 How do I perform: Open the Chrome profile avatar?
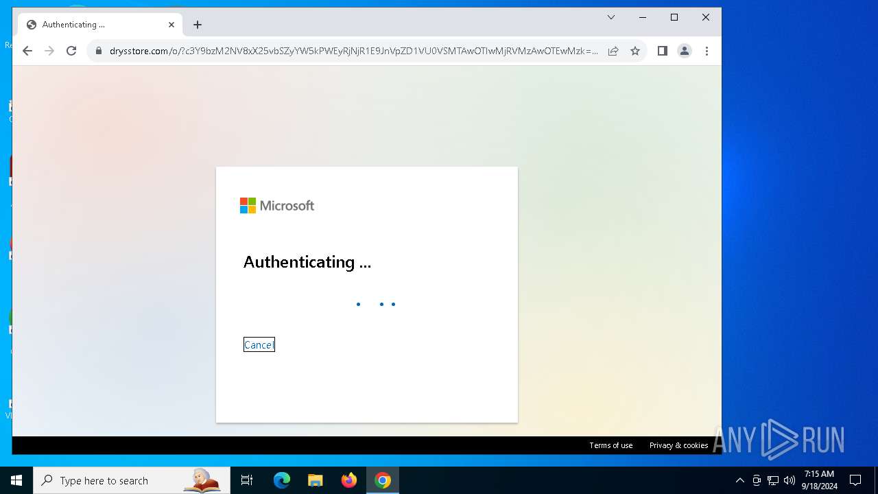pyautogui.click(x=685, y=51)
